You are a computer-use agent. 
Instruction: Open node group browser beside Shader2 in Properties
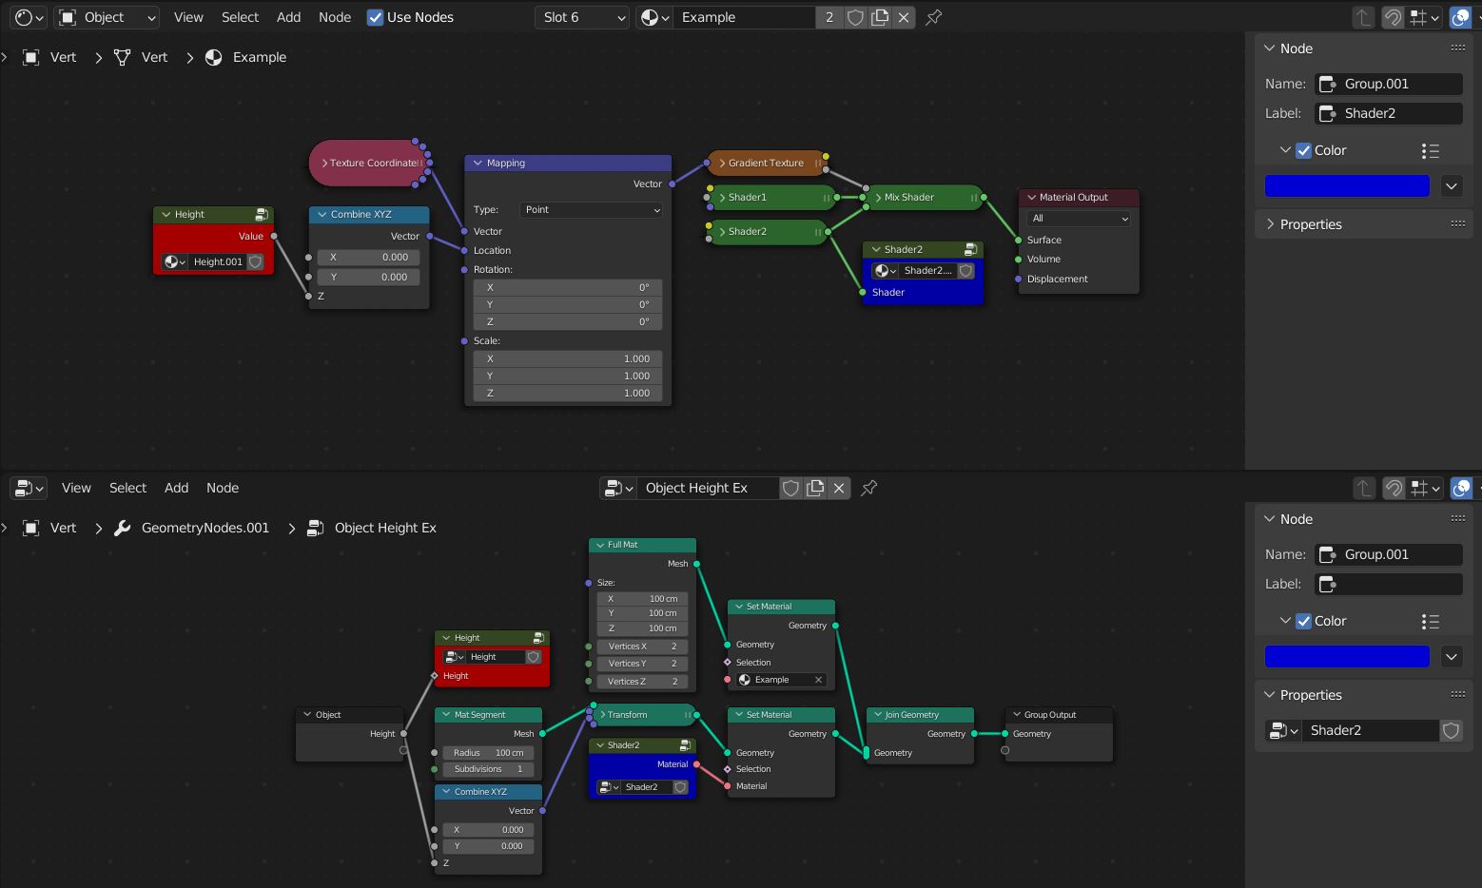click(x=1282, y=730)
